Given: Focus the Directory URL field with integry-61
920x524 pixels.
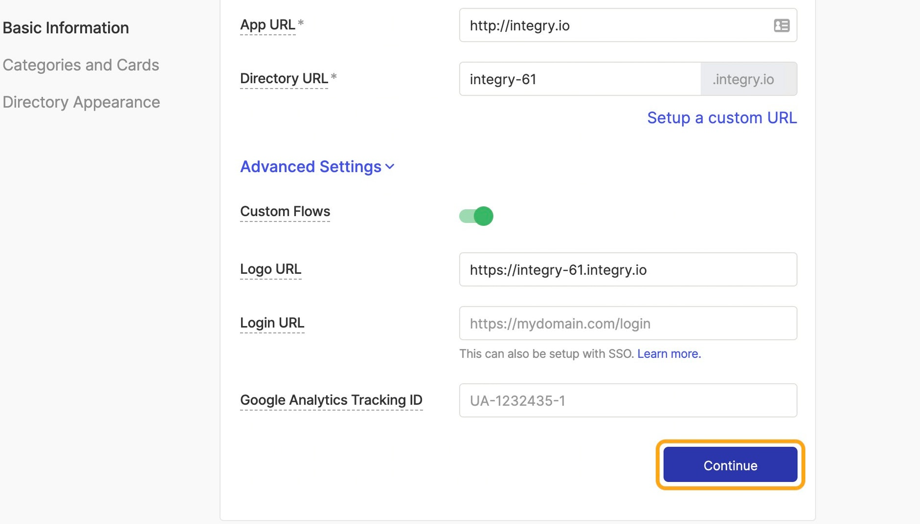Looking at the screenshot, I should point(580,79).
